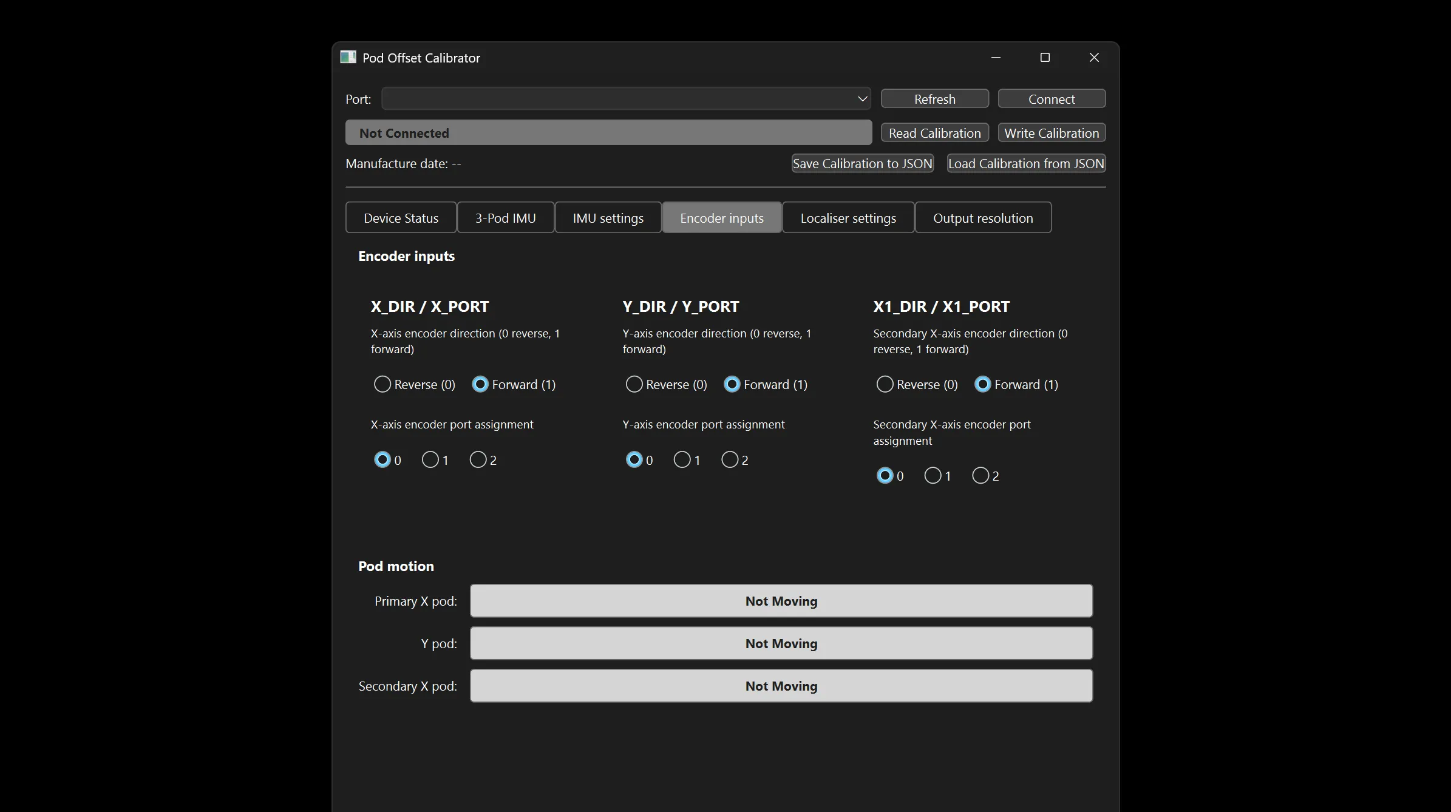
Task: Open the 3-Pod IMU tab
Action: pos(505,218)
